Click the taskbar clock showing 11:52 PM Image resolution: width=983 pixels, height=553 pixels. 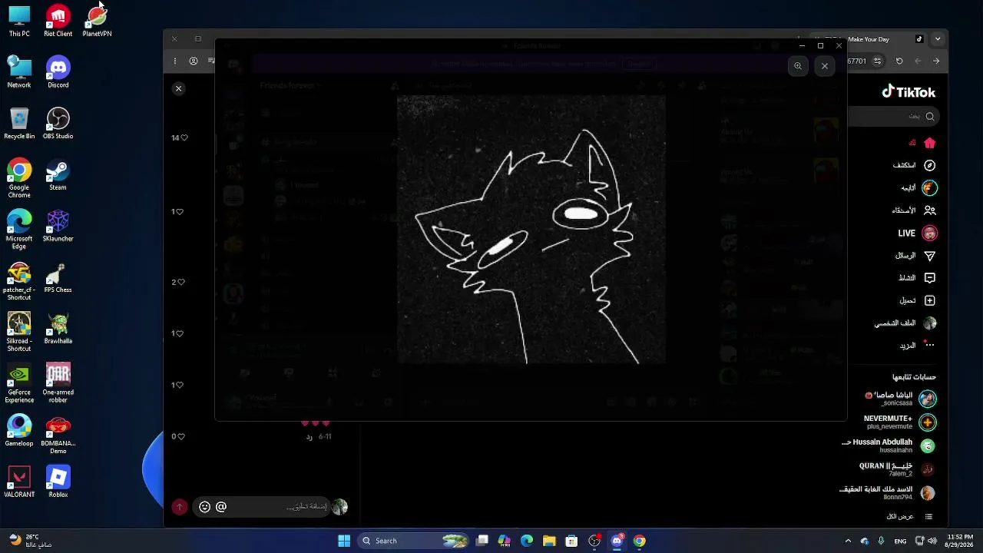[960, 541]
